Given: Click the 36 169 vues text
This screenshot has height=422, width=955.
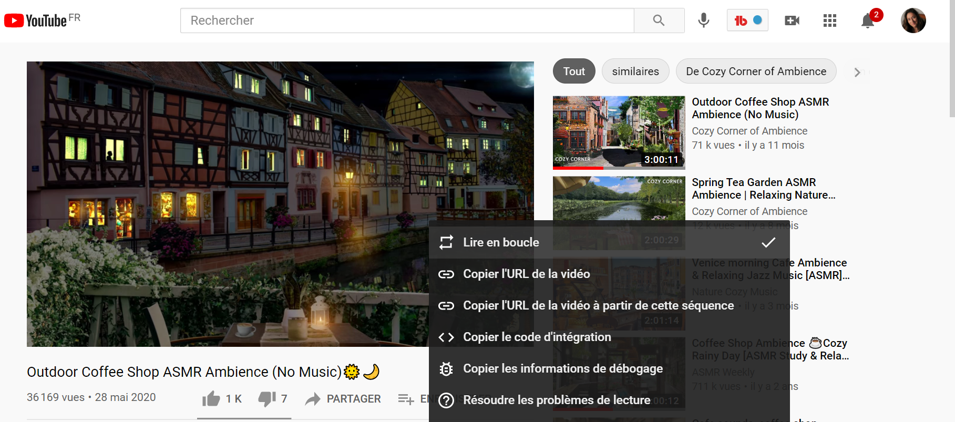Looking at the screenshot, I should click(x=56, y=397).
